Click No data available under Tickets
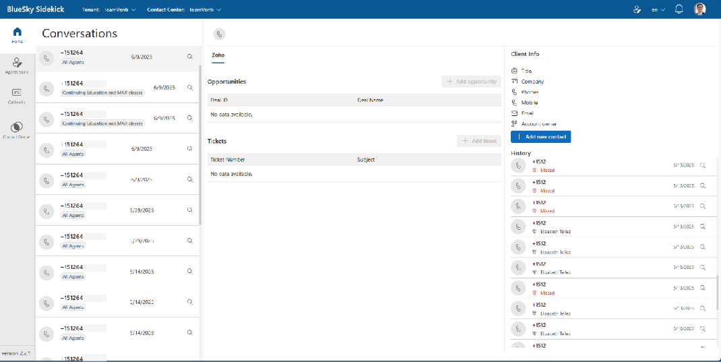Viewport: 721px width, 362px height. 231,174
